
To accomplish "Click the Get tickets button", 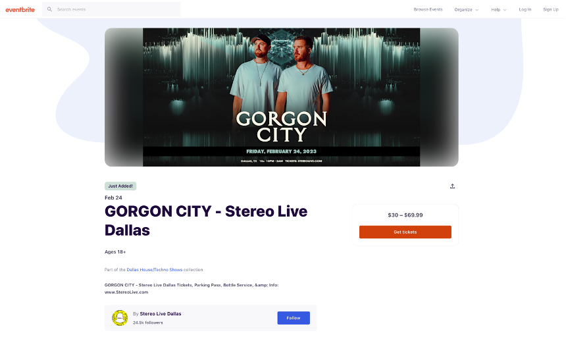I will [405, 232].
